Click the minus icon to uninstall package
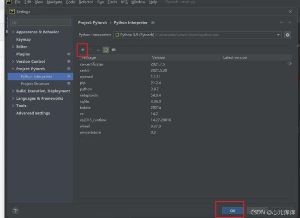Viewport: 300px width, 218px height. pyautogui.click(x=90, y=50)
